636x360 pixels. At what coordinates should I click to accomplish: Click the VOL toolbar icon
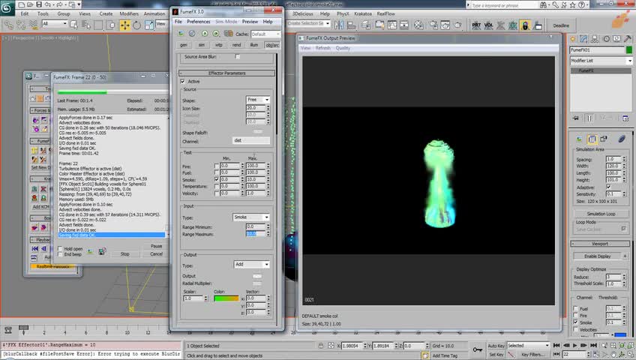click(x=489, y=25)
